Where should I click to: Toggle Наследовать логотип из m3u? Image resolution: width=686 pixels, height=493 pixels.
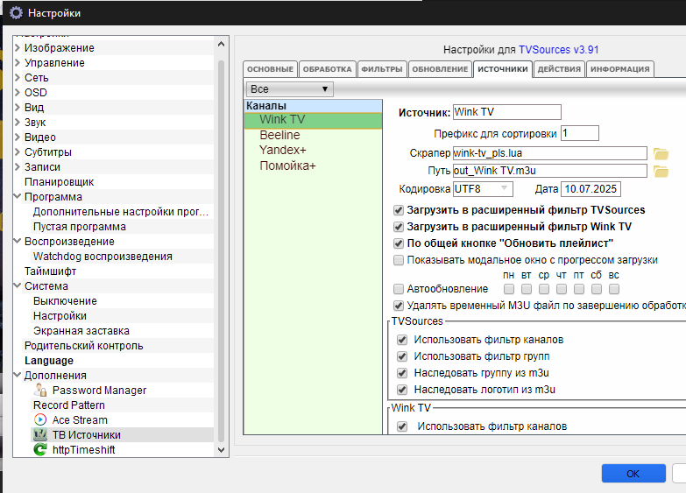[x=402, y=390]
